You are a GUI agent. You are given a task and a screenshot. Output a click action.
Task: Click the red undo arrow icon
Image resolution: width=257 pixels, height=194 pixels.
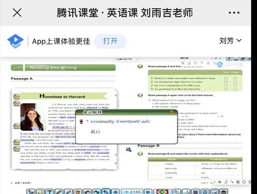point(87,192)
